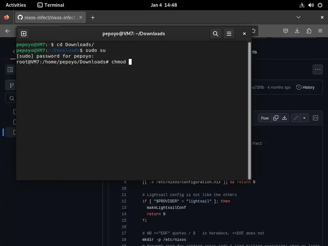
Task: Click line number 12 in code
Action: point(124,201)
